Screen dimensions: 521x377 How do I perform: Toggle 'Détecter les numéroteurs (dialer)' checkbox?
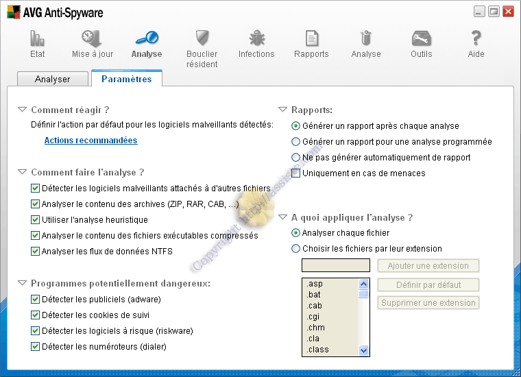pyautogui.click(x=35, y=346)
